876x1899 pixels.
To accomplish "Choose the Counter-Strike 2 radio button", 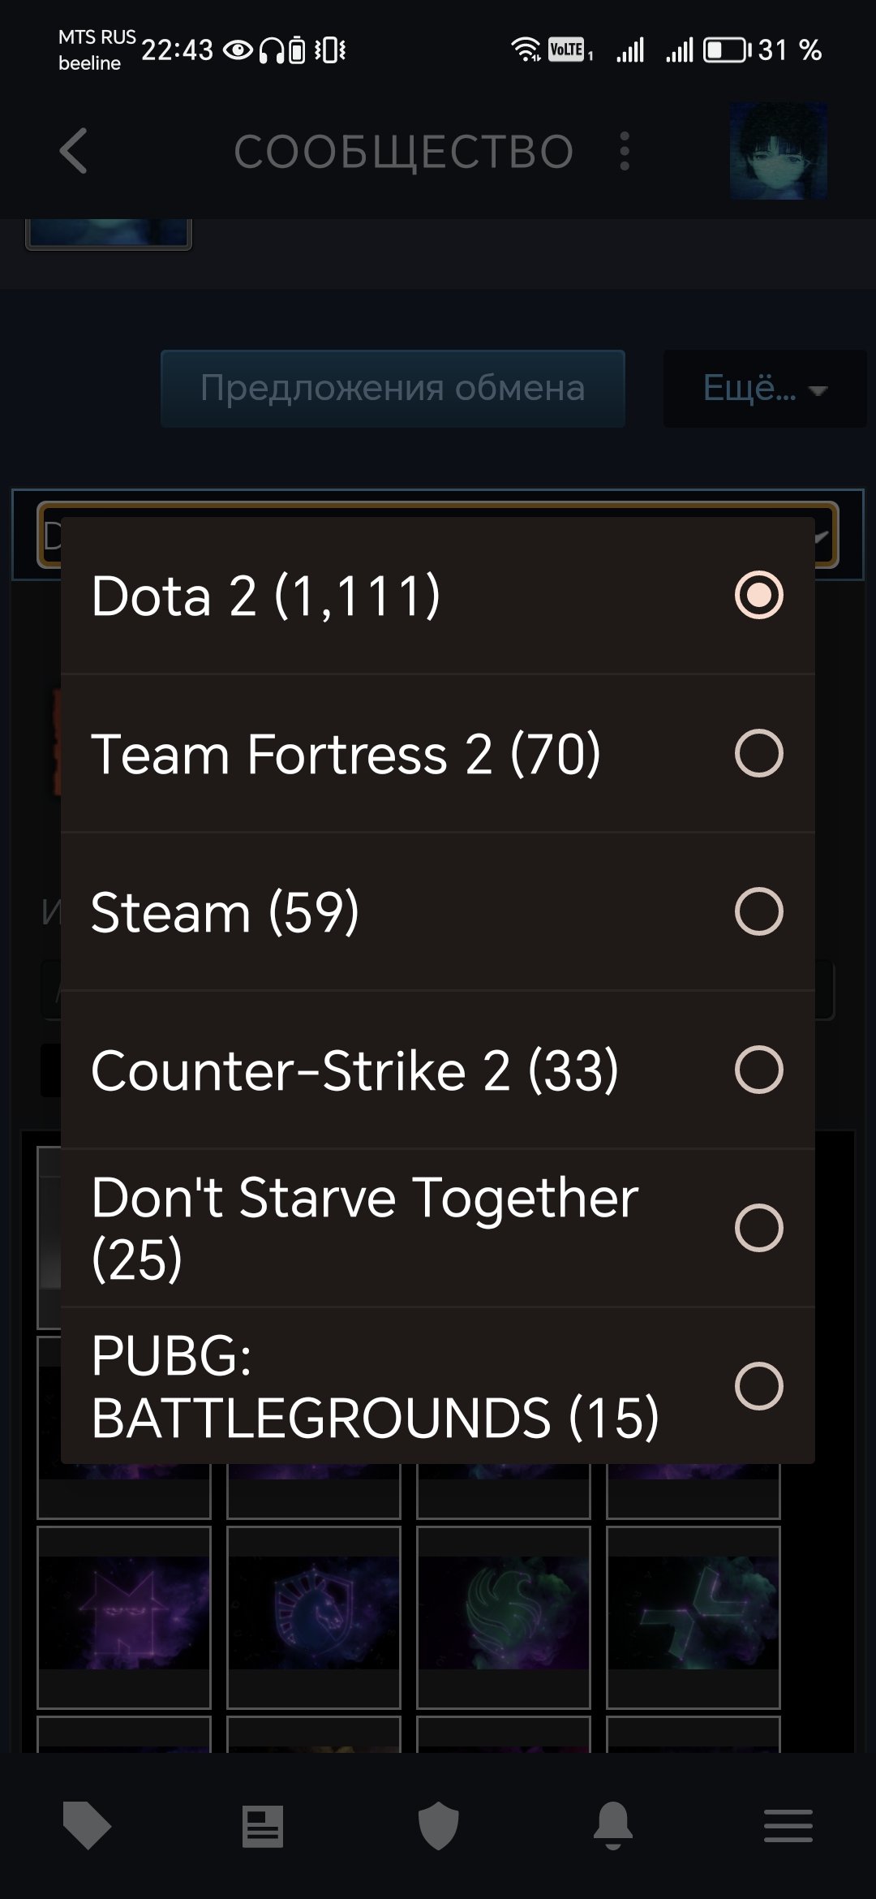I will point(758,1070).
